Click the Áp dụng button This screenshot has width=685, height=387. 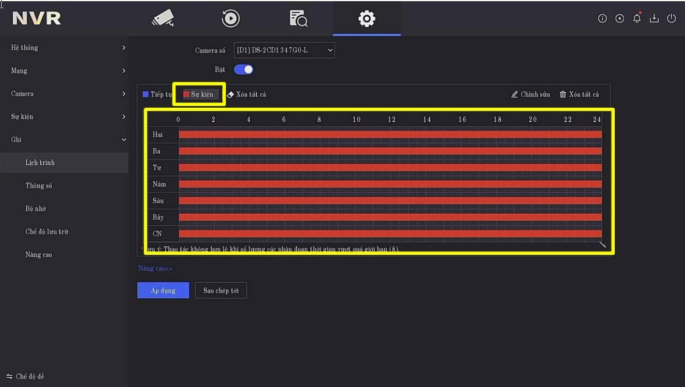163,291
